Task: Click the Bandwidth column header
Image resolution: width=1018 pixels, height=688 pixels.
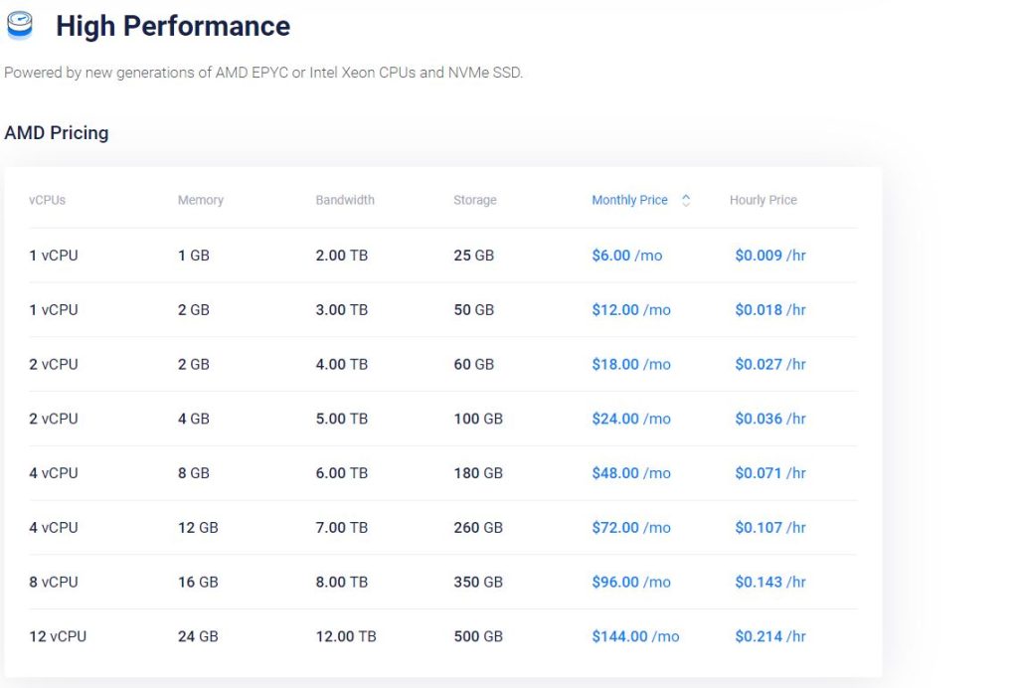Action: [x=345, y=200]
